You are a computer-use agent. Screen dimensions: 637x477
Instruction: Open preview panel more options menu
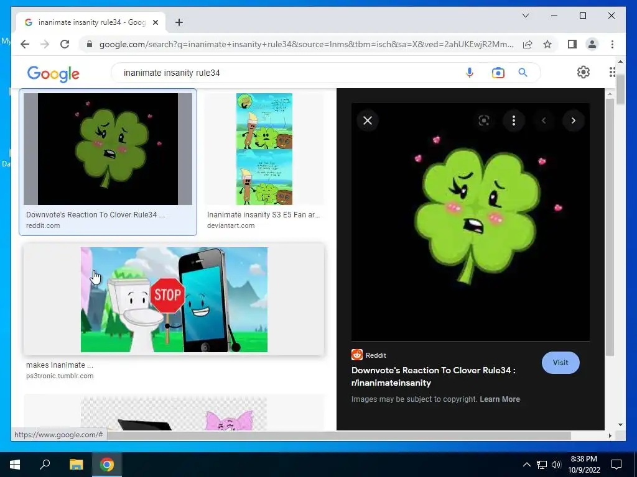pos(513,120)
